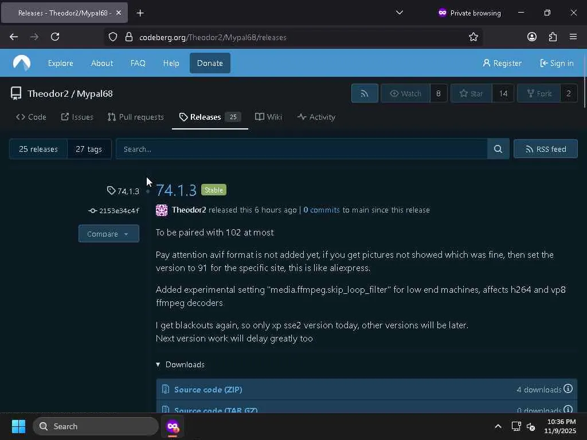
Task: Open the Theodor2 owner link
Action: point(48,93)
